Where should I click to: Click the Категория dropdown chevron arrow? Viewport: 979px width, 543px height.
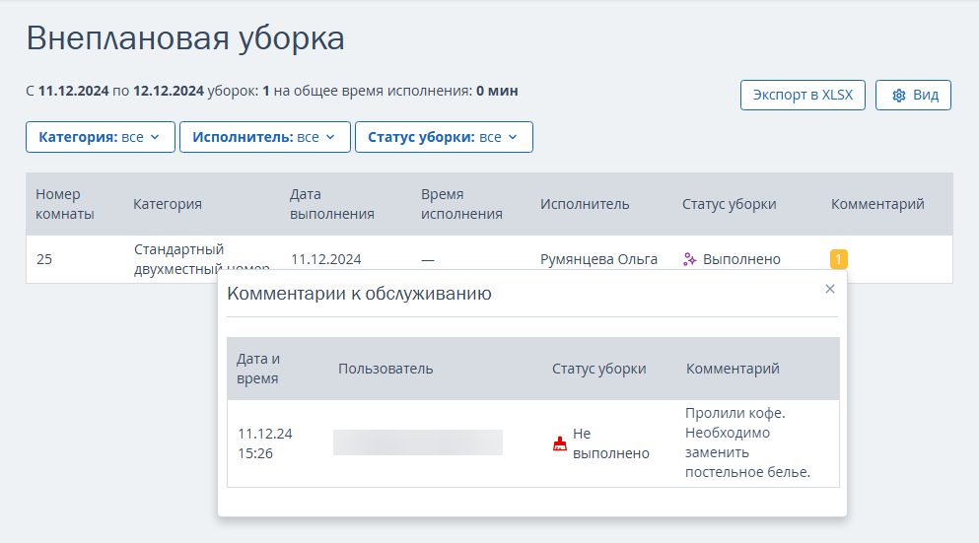pos(155,137)
